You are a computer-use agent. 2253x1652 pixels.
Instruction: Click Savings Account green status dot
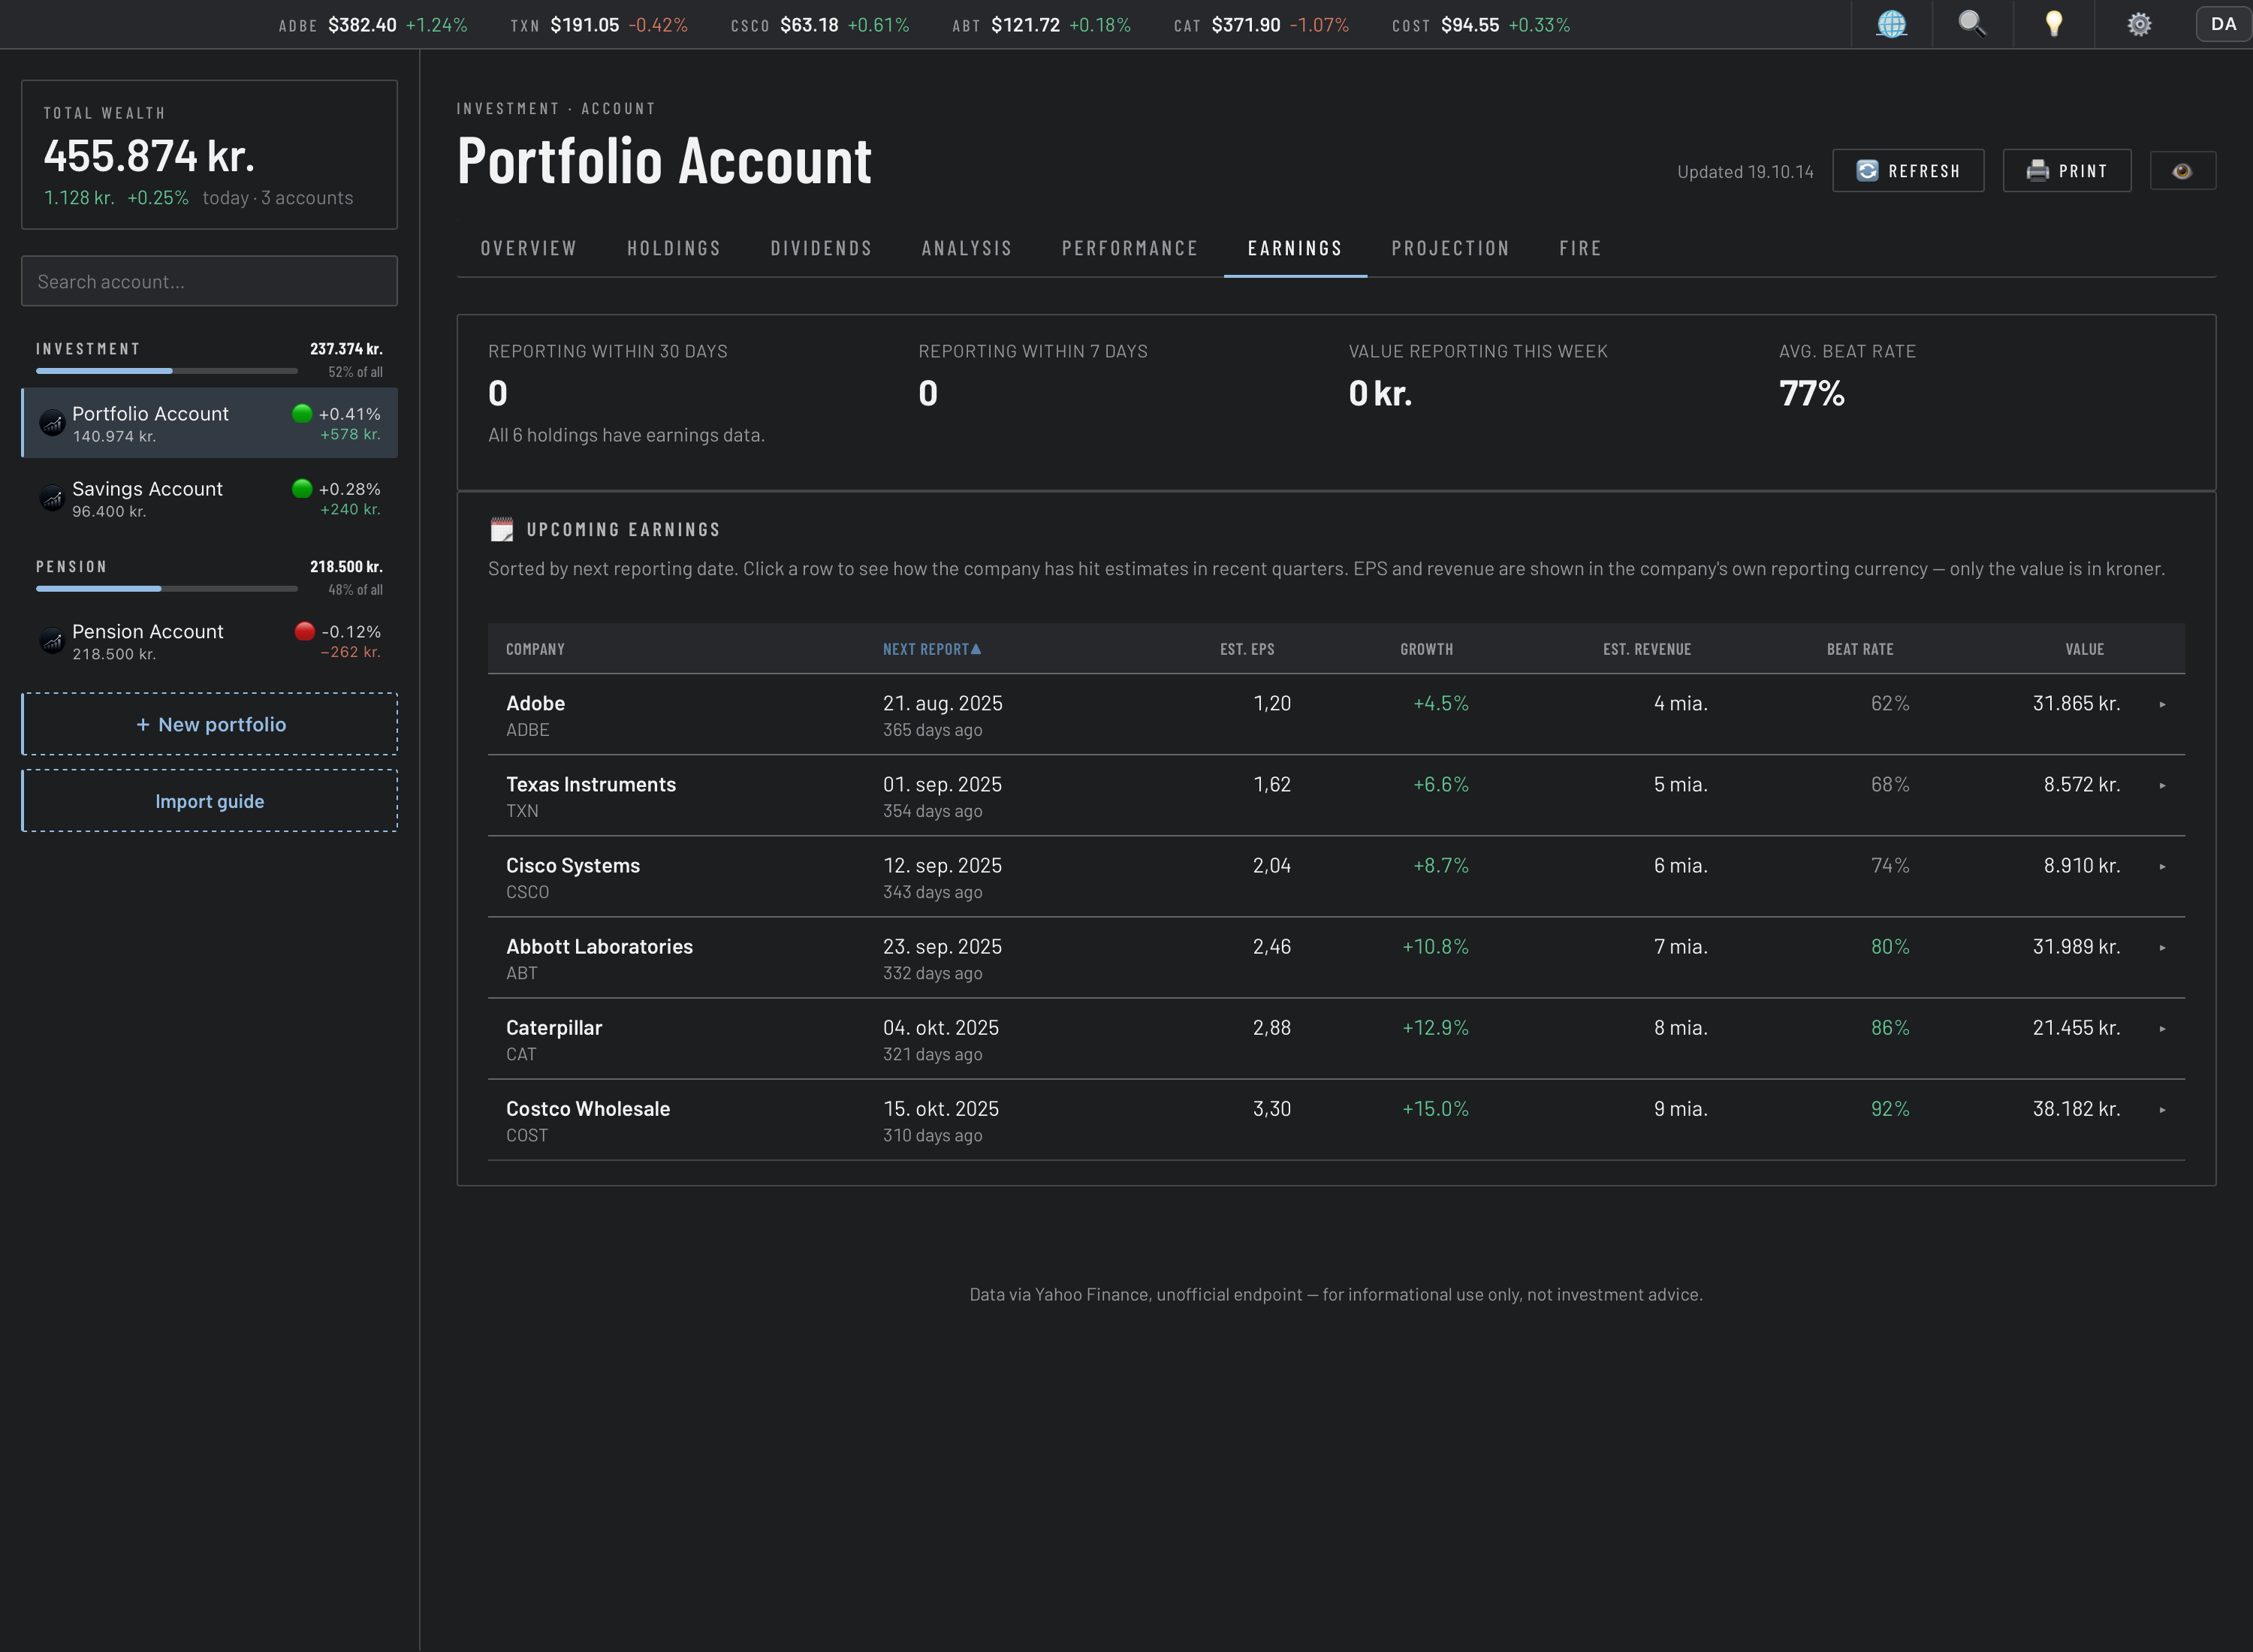tap(302, 488)
